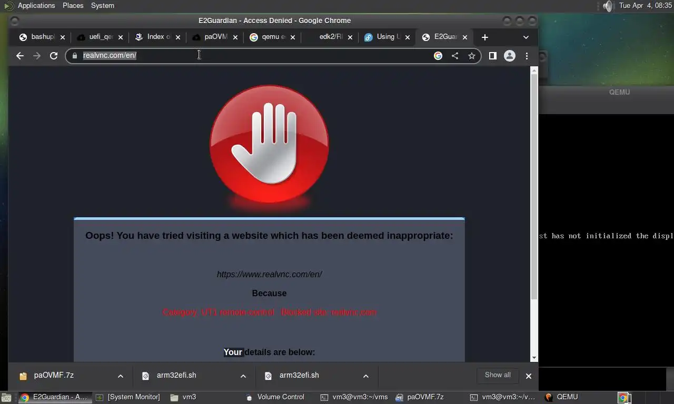Bookmark this page with the star
Viewport: 674px width, 404px height.
pos(472,56)
